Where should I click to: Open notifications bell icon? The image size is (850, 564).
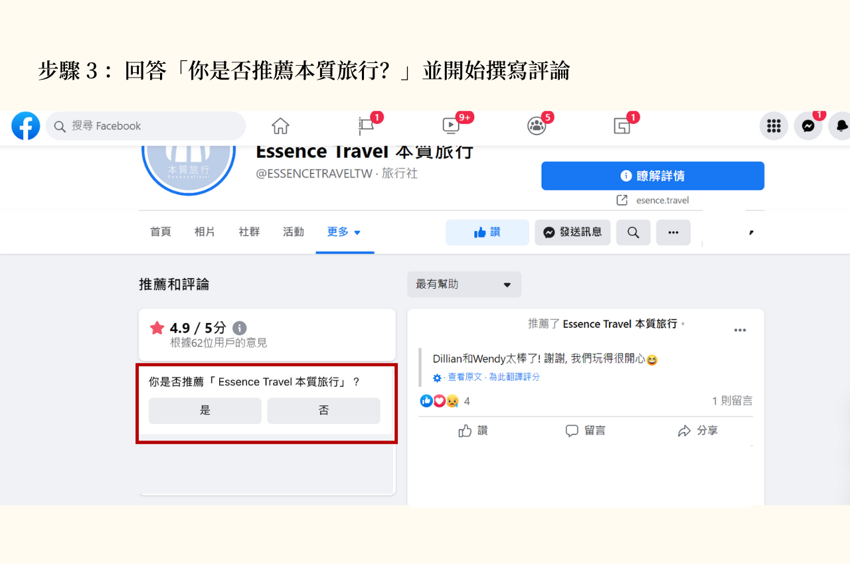841,126
